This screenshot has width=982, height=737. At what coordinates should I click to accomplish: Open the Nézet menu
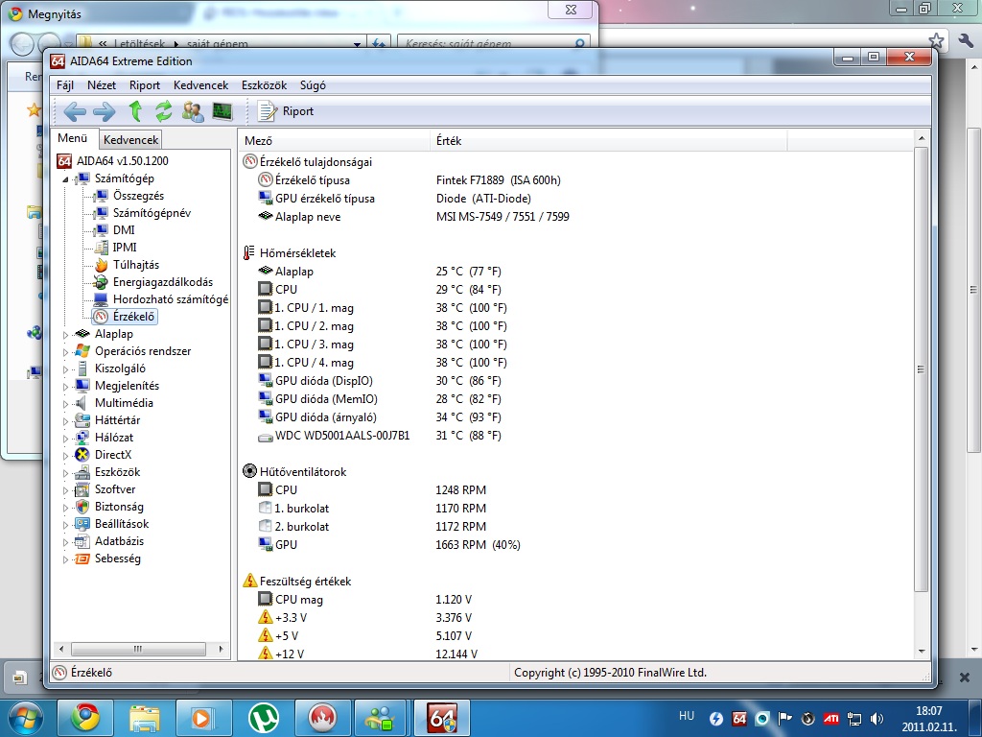[102, 85]
